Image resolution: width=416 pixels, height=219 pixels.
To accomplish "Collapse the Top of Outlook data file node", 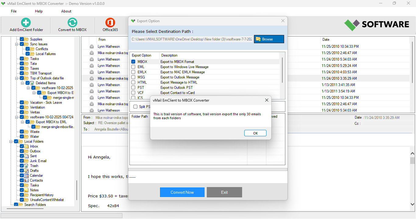I will (17, 78).
